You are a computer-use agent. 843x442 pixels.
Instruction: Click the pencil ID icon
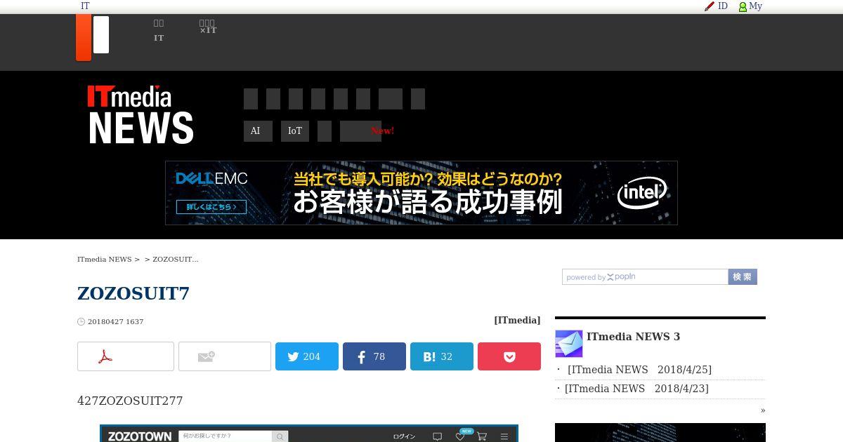pyautogui.click(x=710, y=6)
